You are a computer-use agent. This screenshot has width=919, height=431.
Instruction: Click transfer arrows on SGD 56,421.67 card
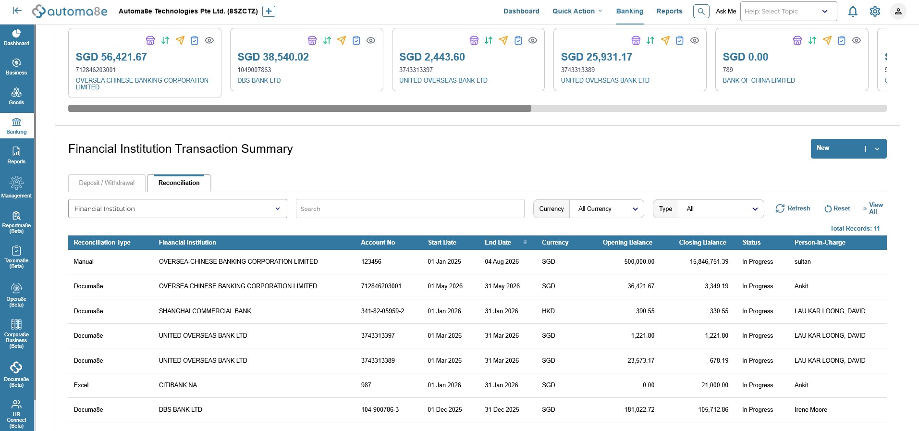tap(165, 40)
